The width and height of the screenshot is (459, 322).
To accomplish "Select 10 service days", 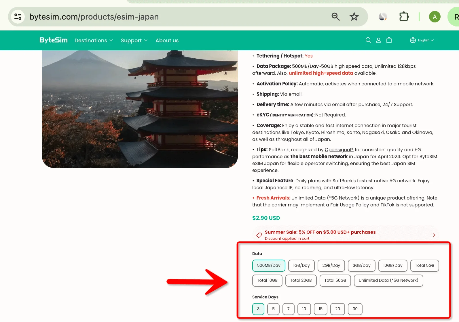I will click(x=304, y=309).
